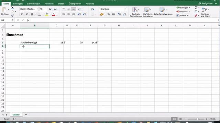Open Als Tabelle formatieren gallery
Screen dimensions: 220x123
pyautogui.click(x=148, y=12)
